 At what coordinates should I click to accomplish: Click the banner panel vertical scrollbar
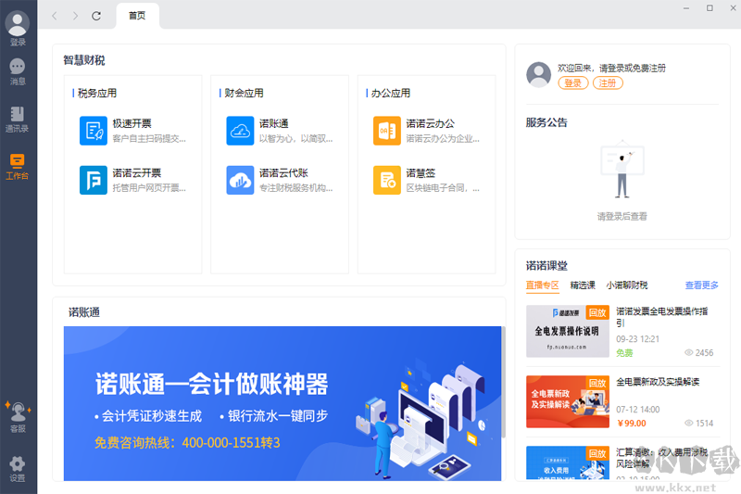(504, 382)
